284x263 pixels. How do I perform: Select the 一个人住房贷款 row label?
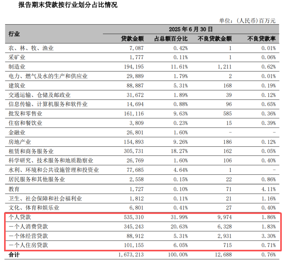[28, 245]
